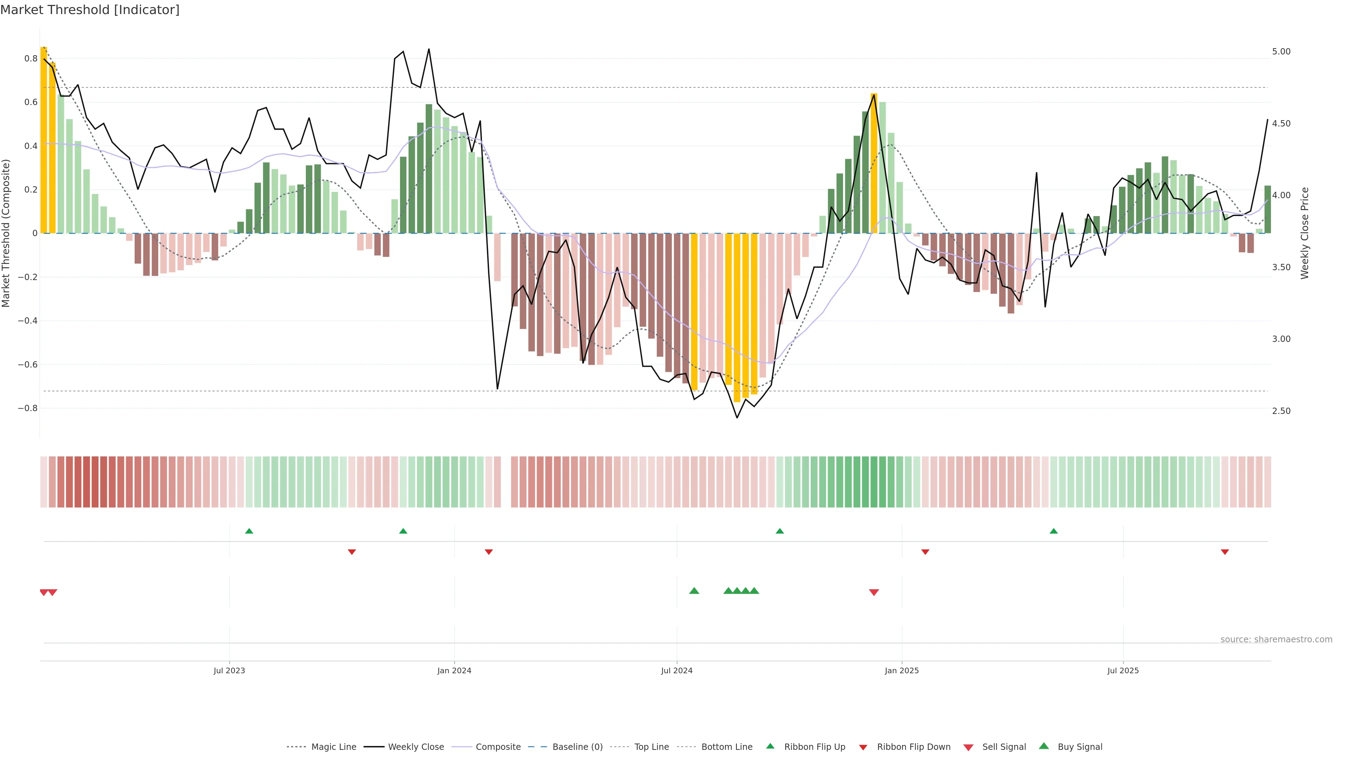Click the lone Buy Signal triangle near Jul 2024
The height and width of the screenshot is (759, 1350).
point(694,591)
